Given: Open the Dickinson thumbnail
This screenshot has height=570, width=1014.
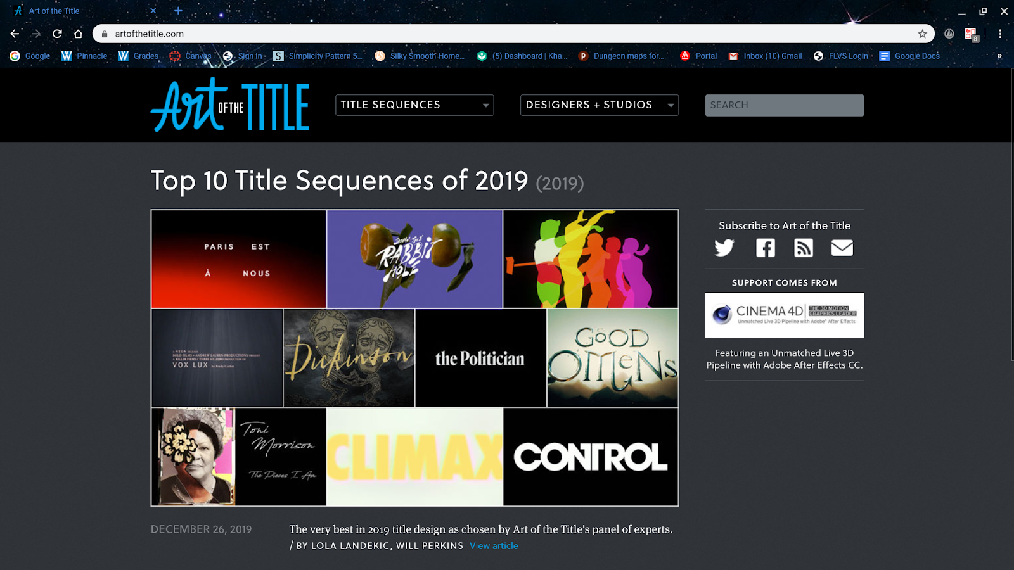Looking at the screenshot, I should tap(349, 358).
